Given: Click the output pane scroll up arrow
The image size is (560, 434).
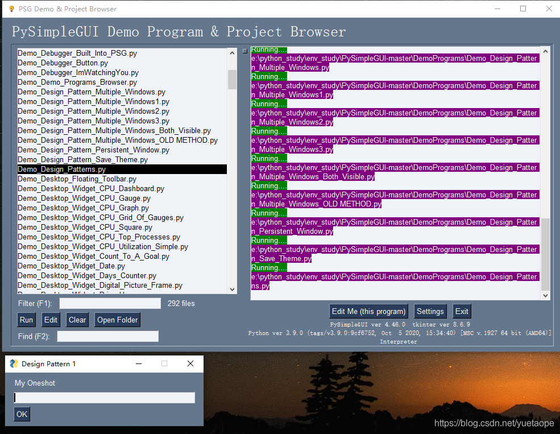Looking at the screenshot, I should (545, 51).
